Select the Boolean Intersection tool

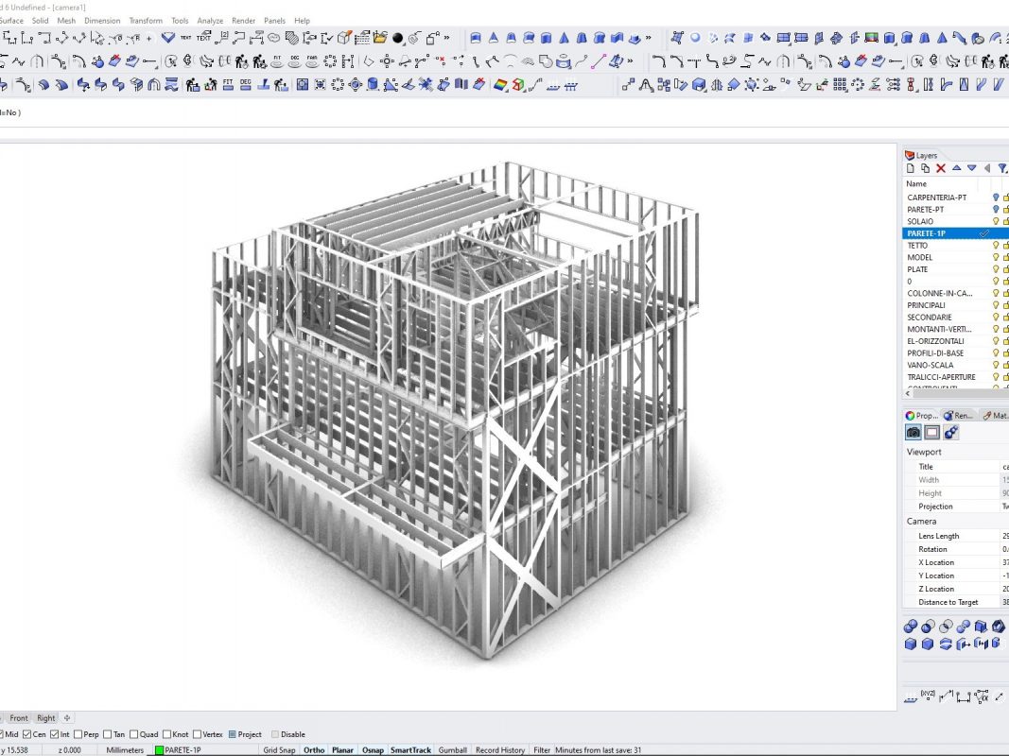pos(946,627)
